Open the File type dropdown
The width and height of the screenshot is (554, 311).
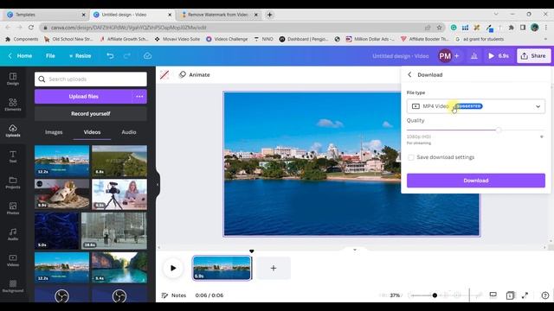pos(476,106)
